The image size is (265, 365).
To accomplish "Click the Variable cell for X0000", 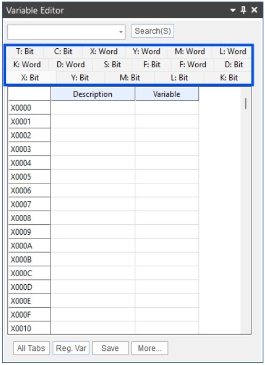I will click(x=167, y=108).
